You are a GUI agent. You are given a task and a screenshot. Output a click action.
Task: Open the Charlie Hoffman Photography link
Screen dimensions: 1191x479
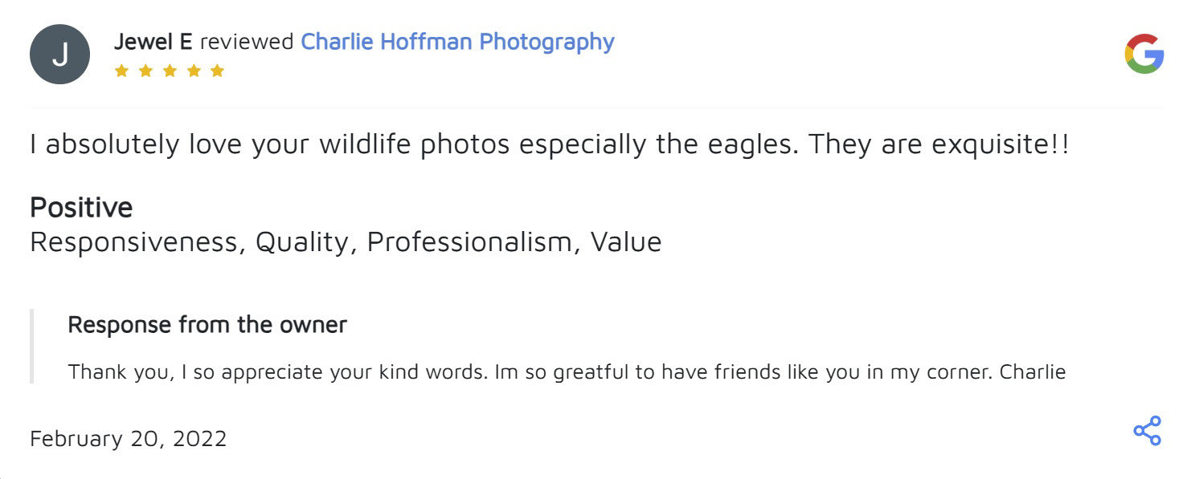(x=457, y=42)
